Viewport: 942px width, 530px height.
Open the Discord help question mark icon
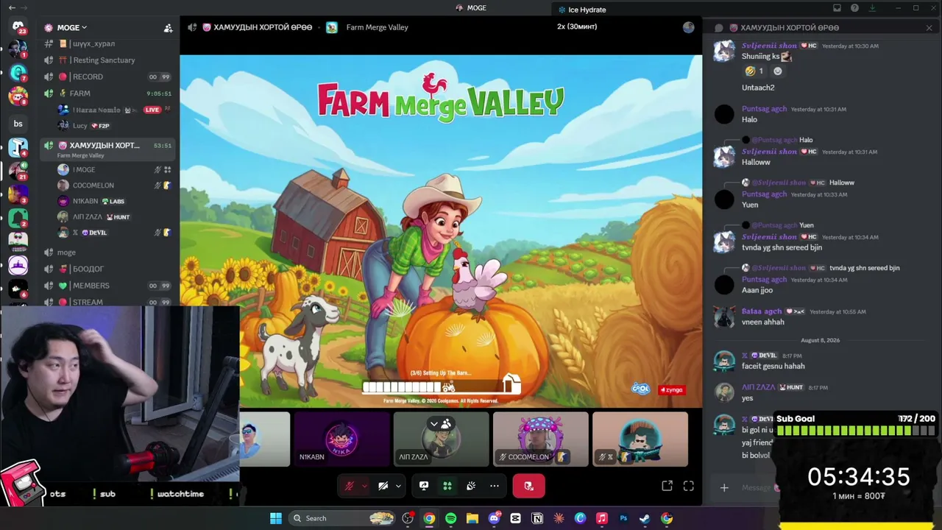[854, 8]
